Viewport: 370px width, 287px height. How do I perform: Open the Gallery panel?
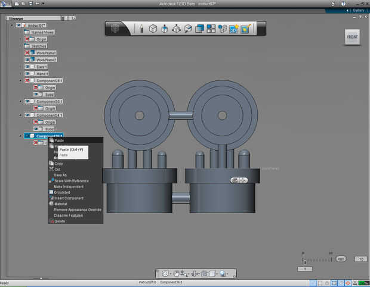point(357,10)
